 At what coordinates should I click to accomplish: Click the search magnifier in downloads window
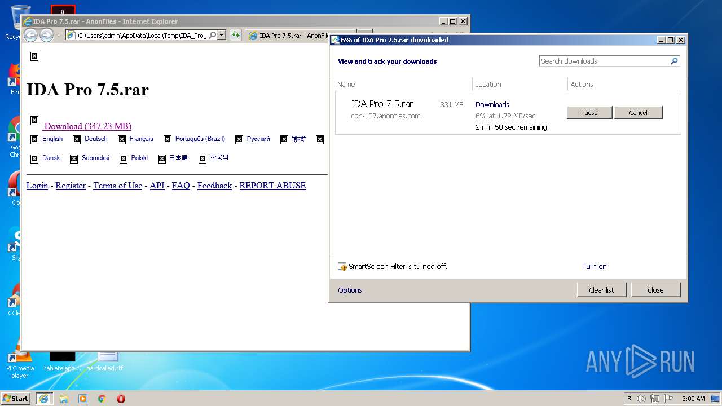[674, 61]
